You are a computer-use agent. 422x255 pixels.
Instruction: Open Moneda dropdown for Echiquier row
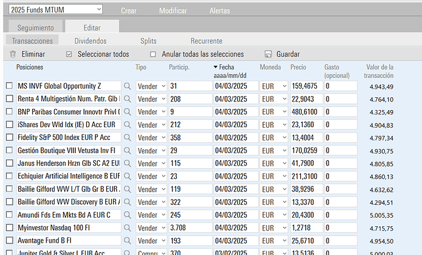(274, 177)
